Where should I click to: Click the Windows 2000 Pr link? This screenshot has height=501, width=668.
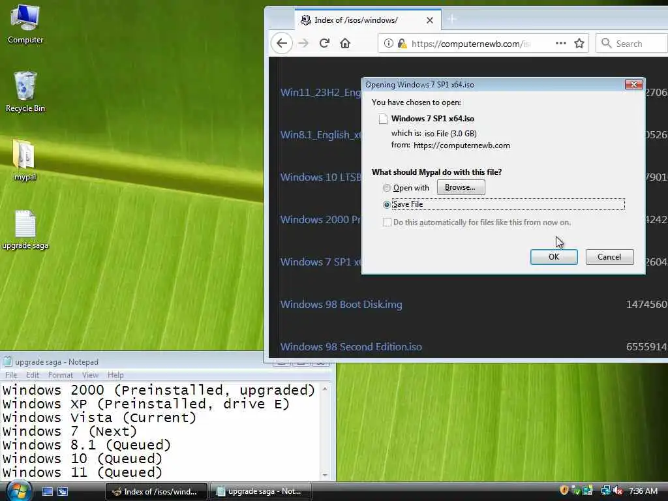coord(320,219)
